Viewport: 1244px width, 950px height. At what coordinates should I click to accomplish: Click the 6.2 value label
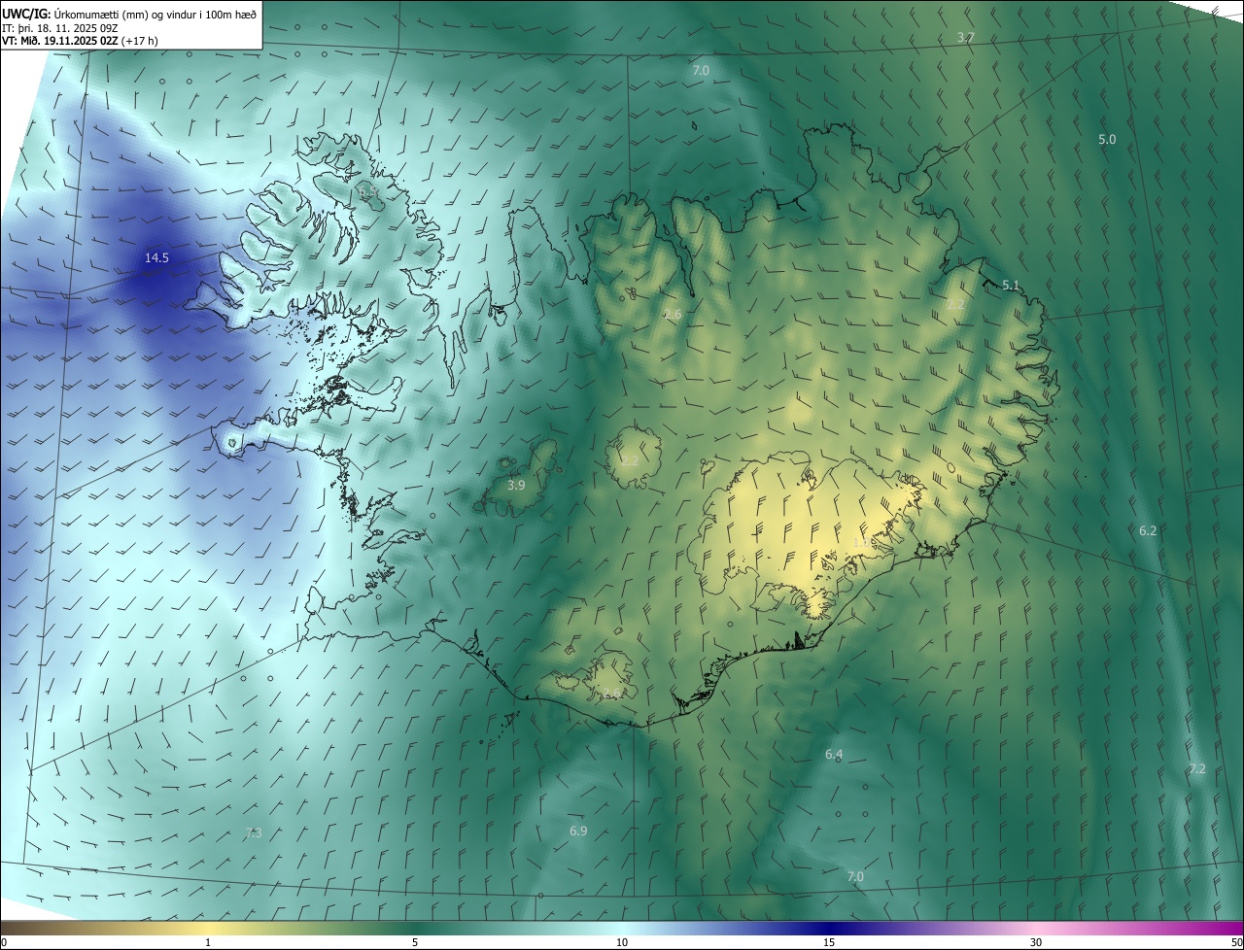point(1148,530)
